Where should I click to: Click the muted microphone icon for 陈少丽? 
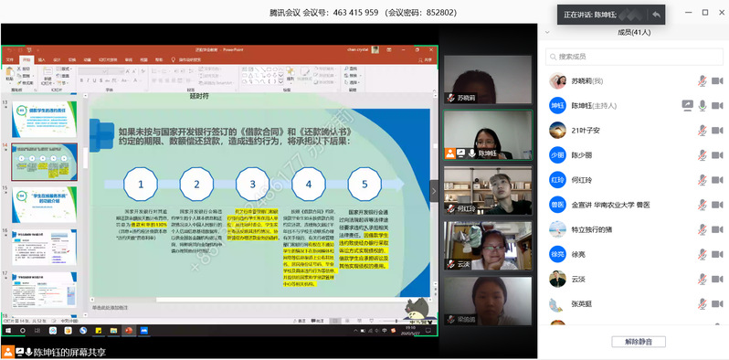703,155
